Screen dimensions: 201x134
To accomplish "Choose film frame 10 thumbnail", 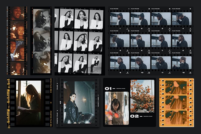I will point(140,63).
